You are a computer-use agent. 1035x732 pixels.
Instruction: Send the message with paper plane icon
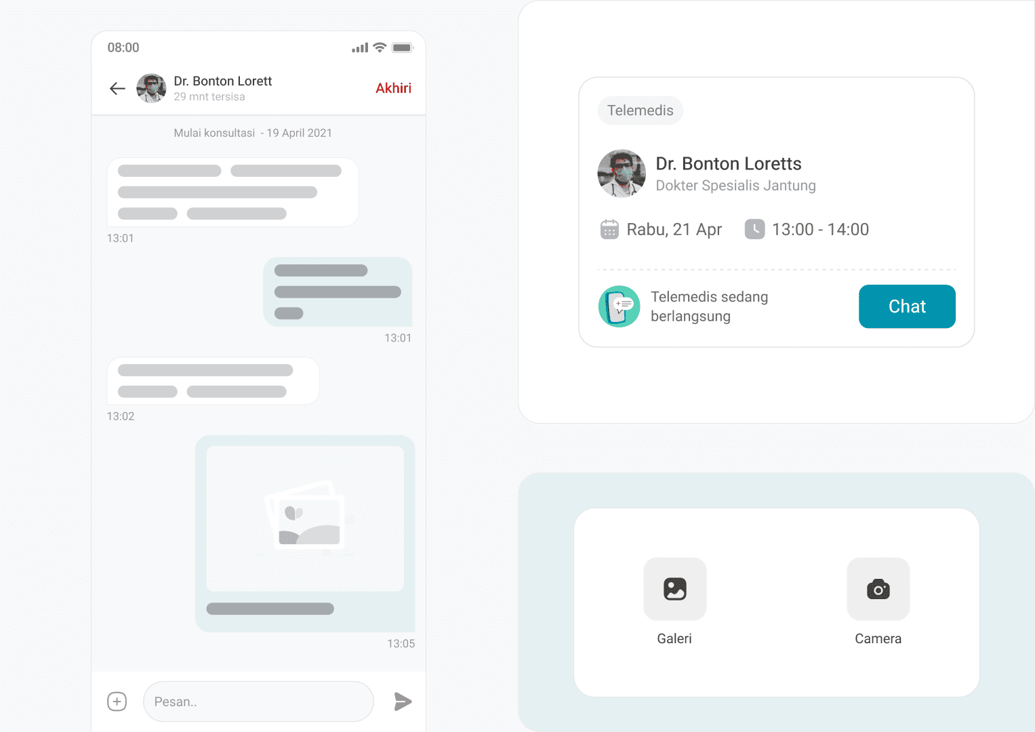403,701
